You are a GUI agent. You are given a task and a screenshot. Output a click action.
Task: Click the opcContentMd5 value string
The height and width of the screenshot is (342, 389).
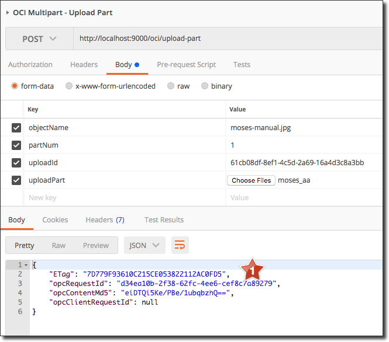[x=175, y=293]
